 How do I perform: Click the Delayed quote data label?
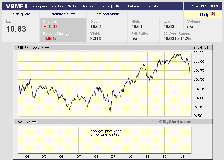(143, 6)
